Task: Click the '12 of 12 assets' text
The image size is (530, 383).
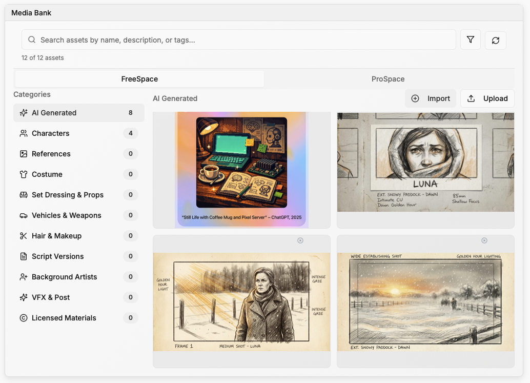Action: point(43,58)
